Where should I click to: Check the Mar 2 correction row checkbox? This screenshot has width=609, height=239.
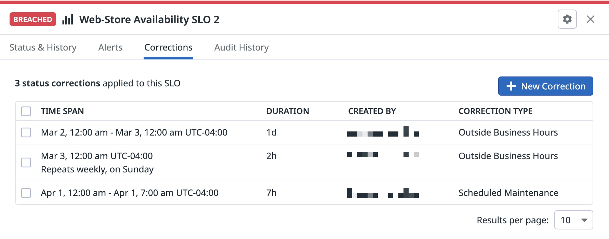click(x=26, y=132)
